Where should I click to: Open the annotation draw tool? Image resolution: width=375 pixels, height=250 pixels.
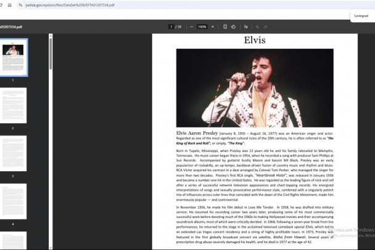[246, 27]
